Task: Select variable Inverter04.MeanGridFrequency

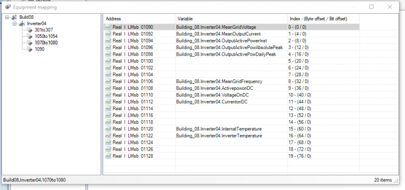Action: [x=219, y=81]
